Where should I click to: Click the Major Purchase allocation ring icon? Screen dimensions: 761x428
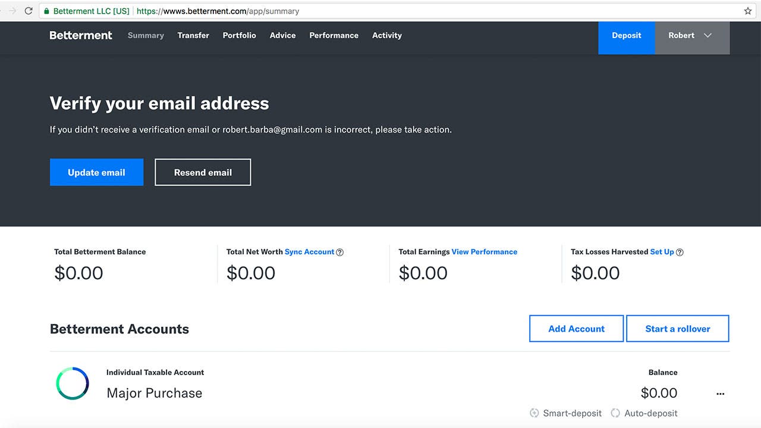click(73, 383)
